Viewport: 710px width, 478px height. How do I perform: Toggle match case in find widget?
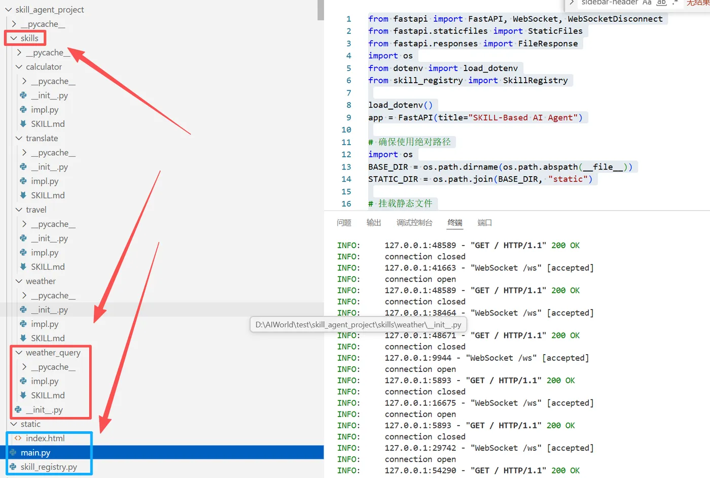(x=647, y=3)
